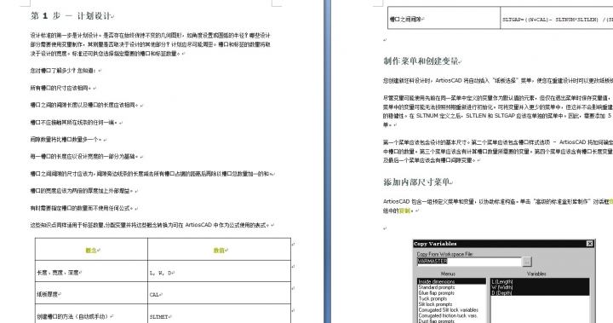Screen dimensions: 613x323
Task: Click the heading '添加内部尺寸菜单'
Action: tap(416, 182)
